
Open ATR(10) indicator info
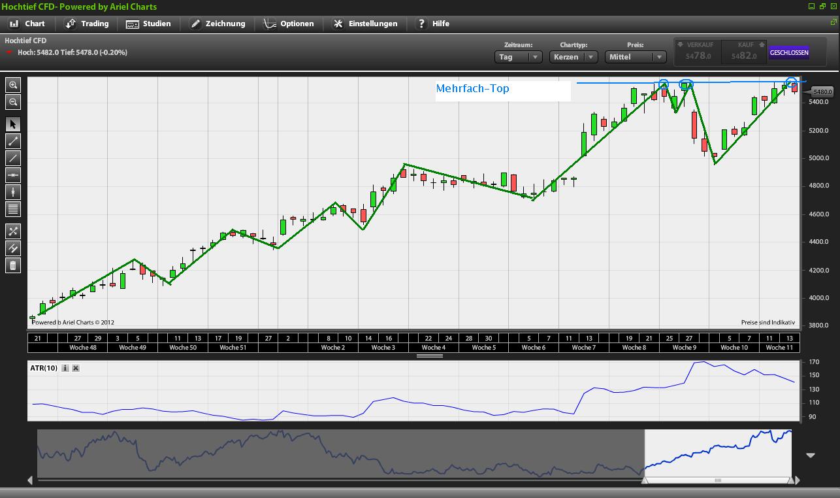(x=65, y=368)
